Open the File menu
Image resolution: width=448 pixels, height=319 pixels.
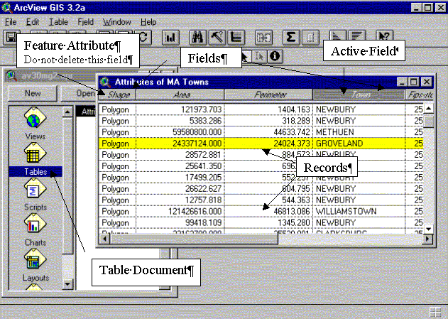(x=11, y=22)
